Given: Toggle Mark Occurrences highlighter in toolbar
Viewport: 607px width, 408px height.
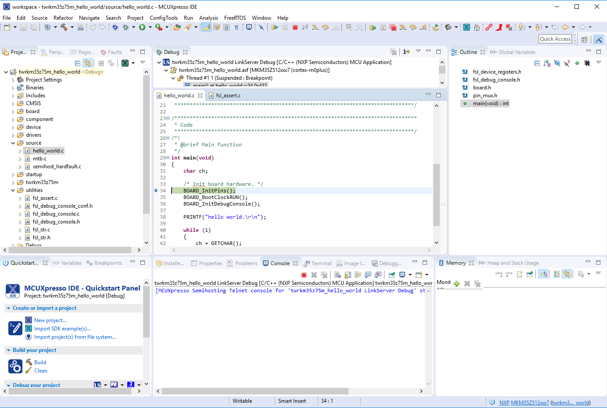Looking at the screenshot, I should click(x=206, y=27).
